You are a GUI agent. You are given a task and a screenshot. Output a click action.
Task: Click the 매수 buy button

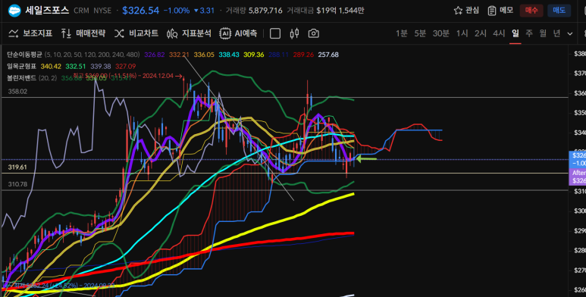531,11
